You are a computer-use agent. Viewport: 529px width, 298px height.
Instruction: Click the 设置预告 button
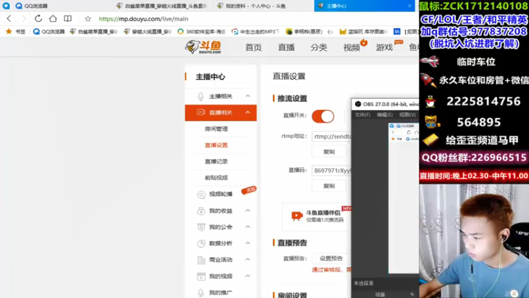(x=331, y=258)
